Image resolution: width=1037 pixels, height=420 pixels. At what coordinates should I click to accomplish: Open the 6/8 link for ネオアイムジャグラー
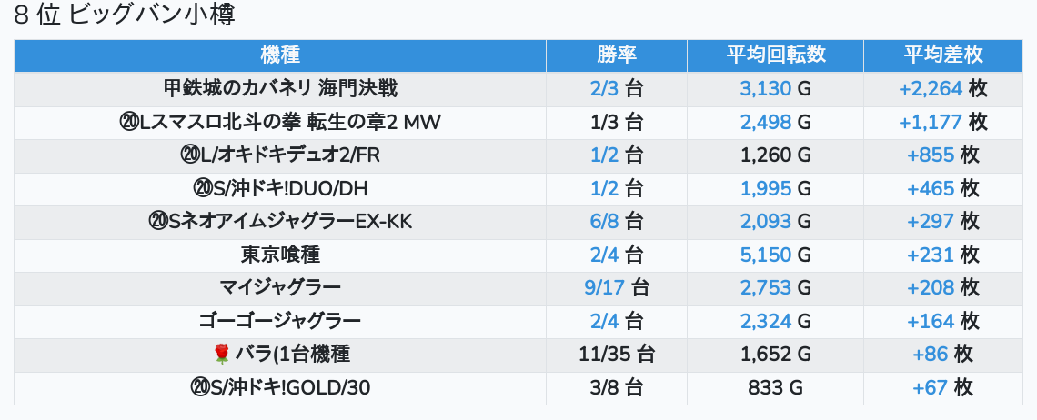tap(605, 222)
